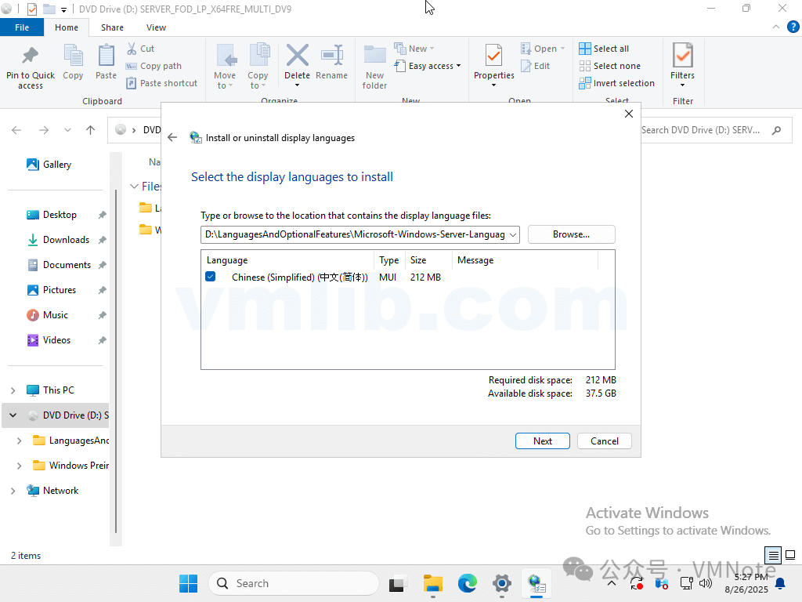802x602 pixels.
Task: Click the back arrow in language dialog
Action: (x=172, y=137)
